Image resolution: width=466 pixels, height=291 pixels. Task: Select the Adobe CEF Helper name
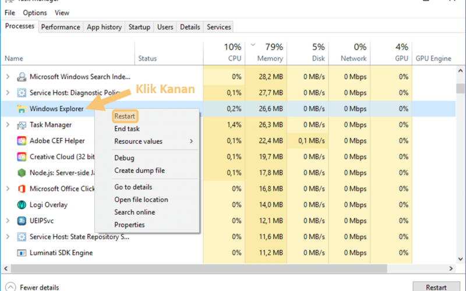click(57, 141)
